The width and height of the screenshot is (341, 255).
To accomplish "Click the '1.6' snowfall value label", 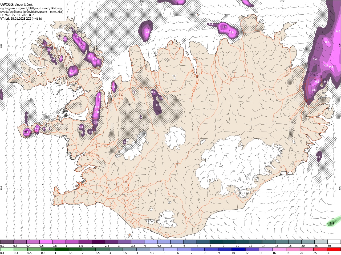I will [x=224, y=27].
